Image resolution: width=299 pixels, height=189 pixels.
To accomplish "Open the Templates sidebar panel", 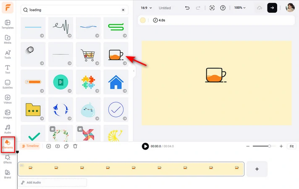I will 8,24.
